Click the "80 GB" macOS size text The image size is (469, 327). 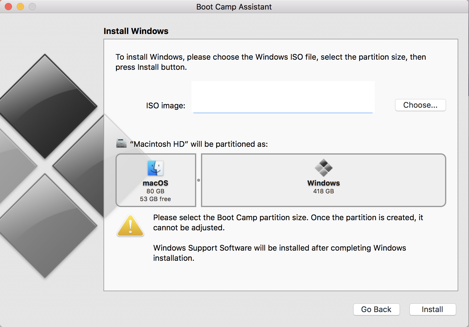coord(156,191)
